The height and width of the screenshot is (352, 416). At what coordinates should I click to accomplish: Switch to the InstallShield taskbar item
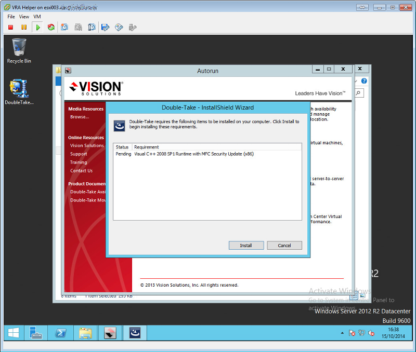(x=135, y=333)
